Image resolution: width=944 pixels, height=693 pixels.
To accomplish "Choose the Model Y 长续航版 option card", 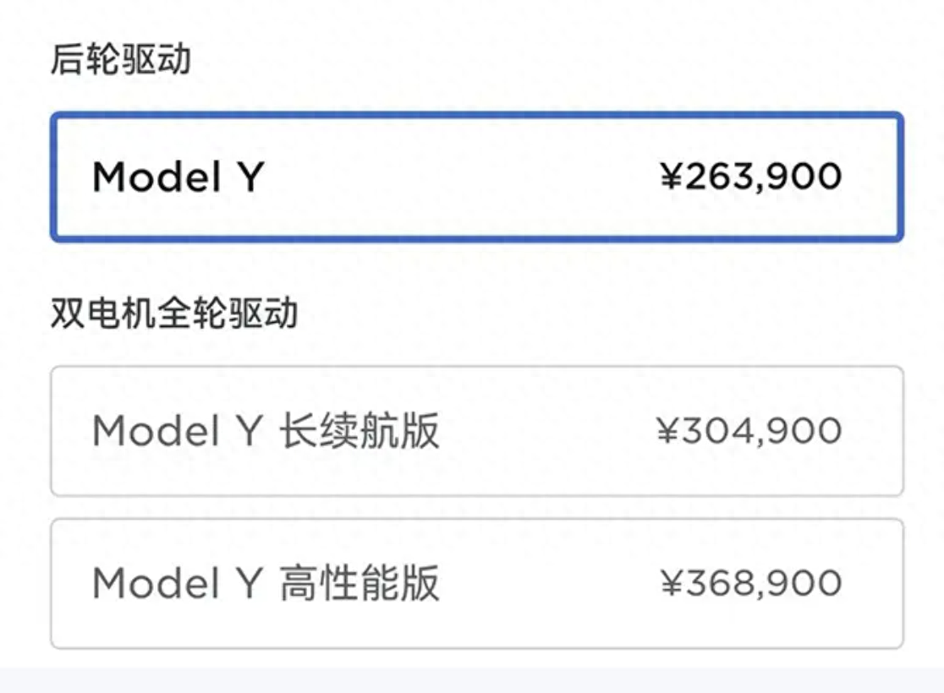I will (x=477, y=431).
